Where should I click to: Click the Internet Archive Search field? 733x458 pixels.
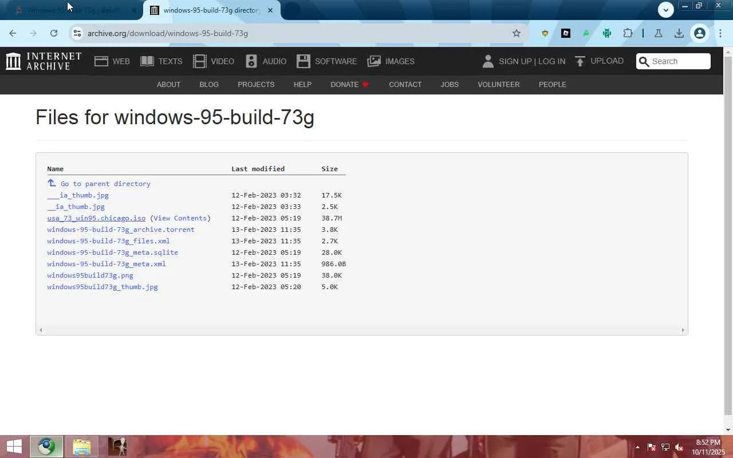pos(673,61)
